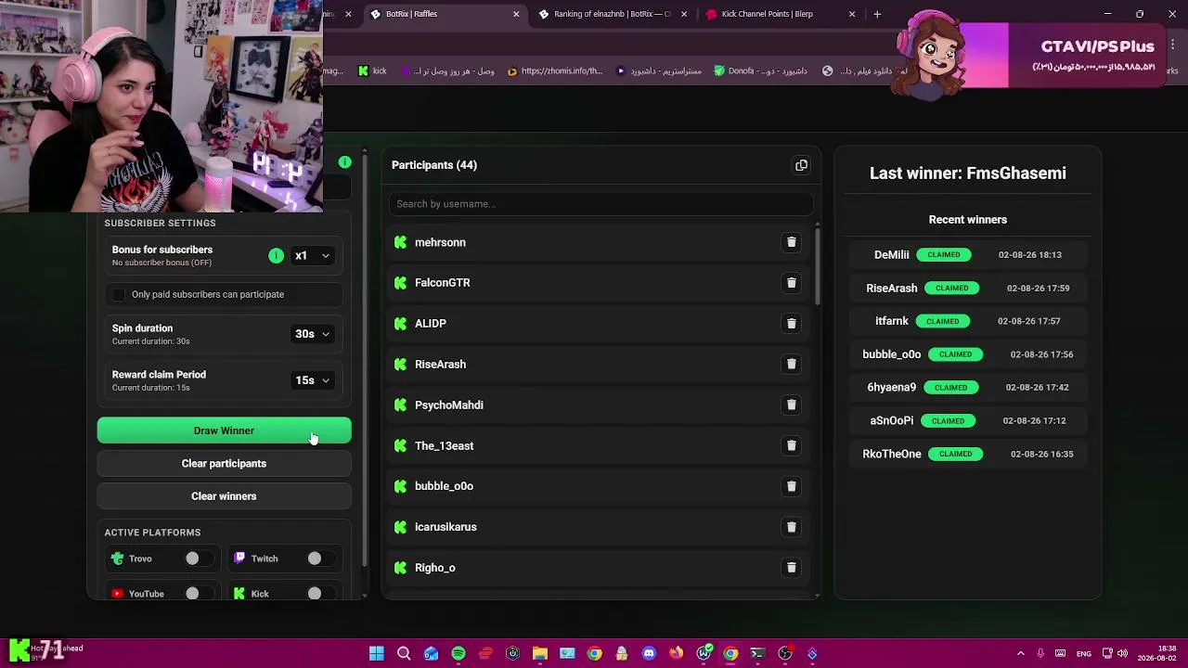
Task: Open the Windows Start menu
Action: 377,653
